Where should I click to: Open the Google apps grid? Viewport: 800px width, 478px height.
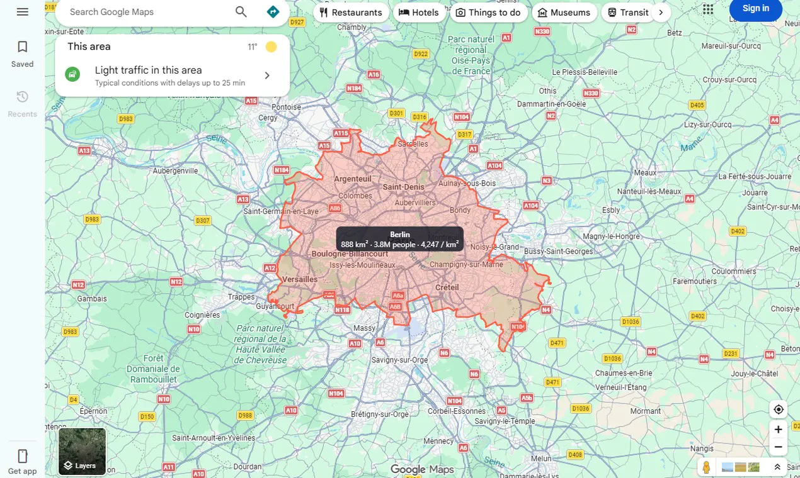click(x=708, y=9)
